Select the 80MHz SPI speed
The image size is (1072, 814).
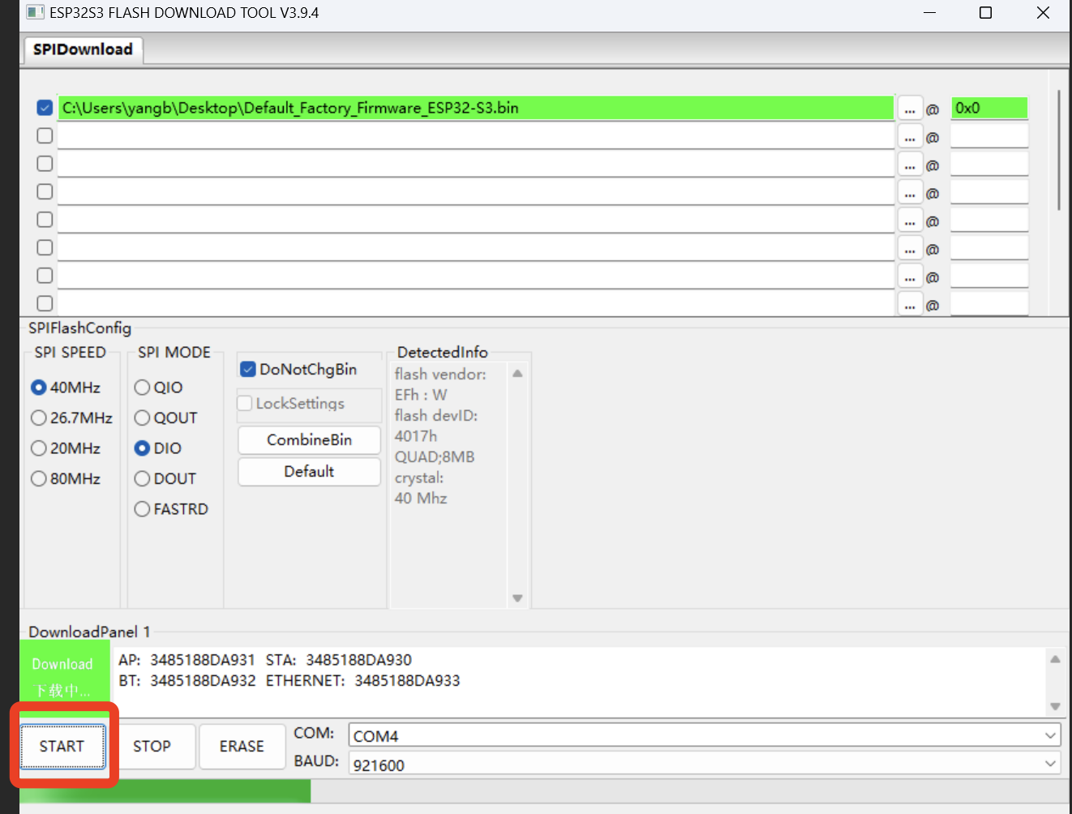(x=66, y=478)
